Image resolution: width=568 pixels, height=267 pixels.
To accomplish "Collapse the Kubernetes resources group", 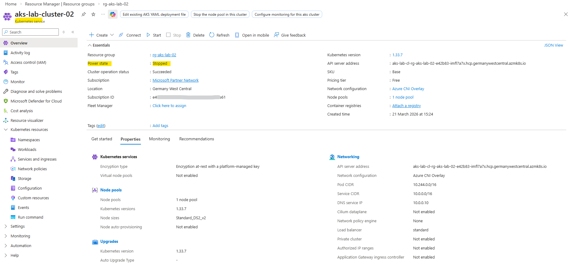I will click(x=6, y=129).
